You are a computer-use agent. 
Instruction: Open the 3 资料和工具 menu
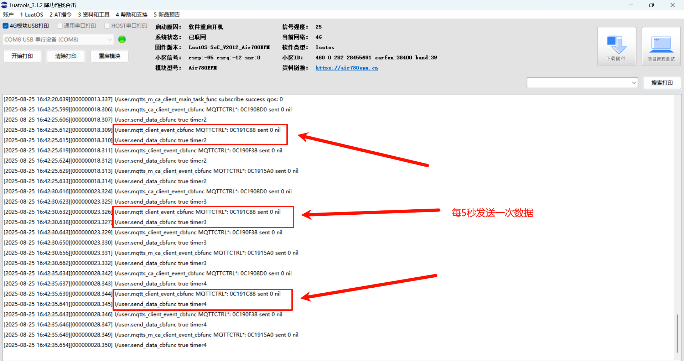coord(94,15)
